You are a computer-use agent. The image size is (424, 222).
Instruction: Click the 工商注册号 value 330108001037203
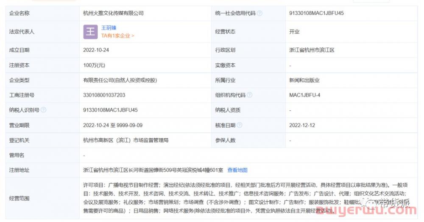coord(104,95)
